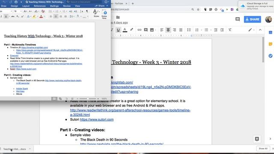Justify text in Word

click(x=66, y=16)
